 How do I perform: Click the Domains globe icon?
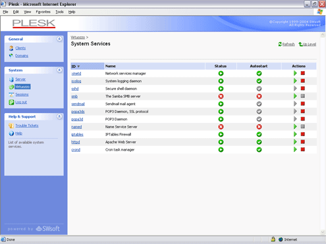[11, 56]
